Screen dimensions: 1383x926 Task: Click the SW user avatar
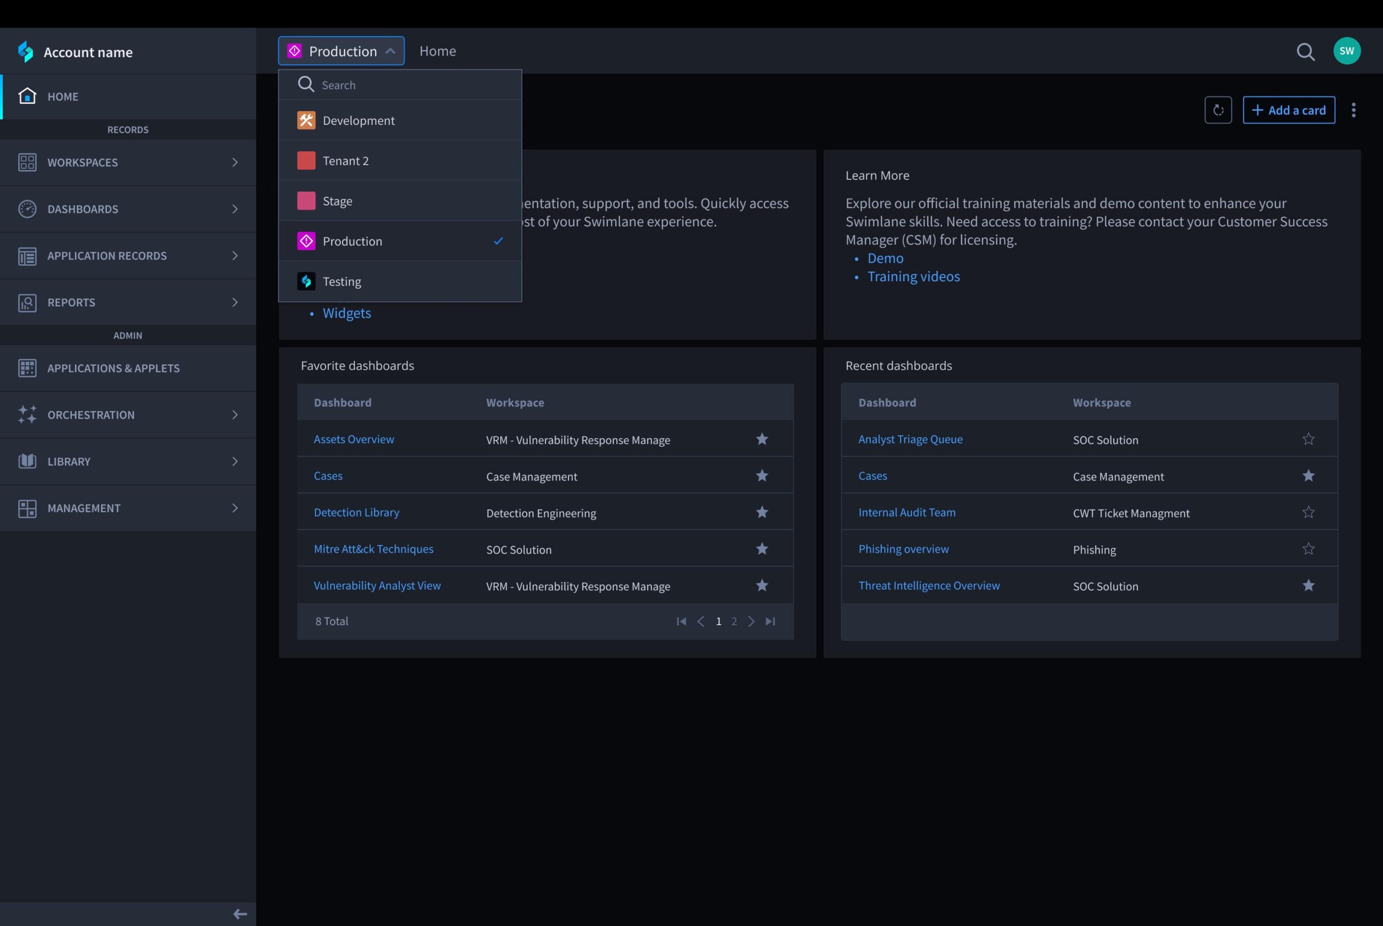tap(1346, 51)
